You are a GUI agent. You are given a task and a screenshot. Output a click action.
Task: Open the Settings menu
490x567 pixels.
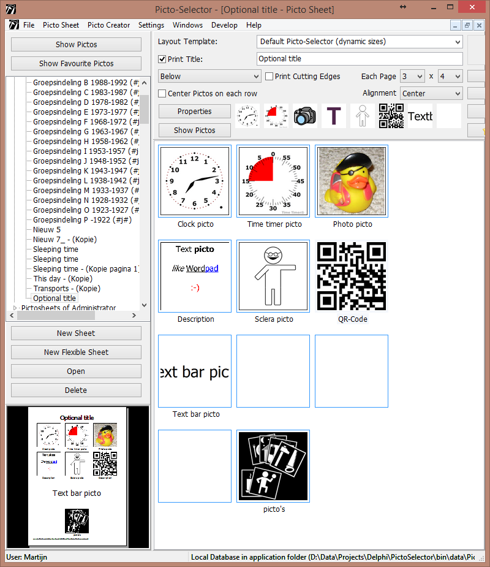click(151, 25)
